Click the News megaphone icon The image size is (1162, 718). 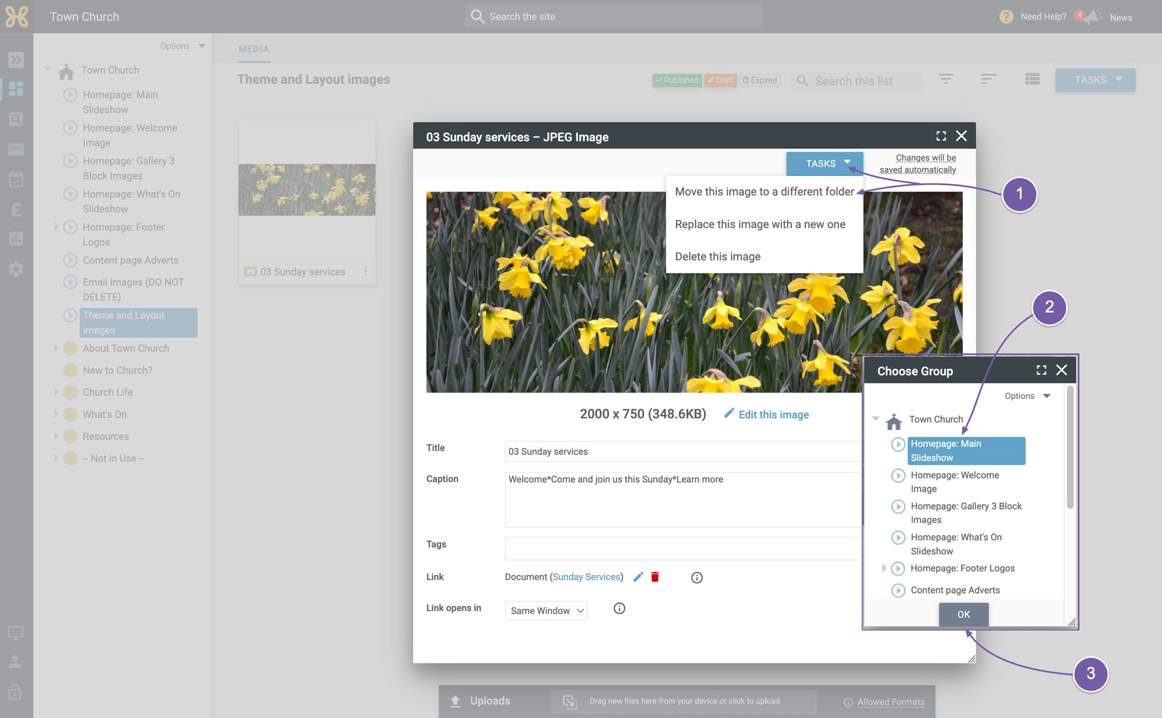tap(1093, 16)
